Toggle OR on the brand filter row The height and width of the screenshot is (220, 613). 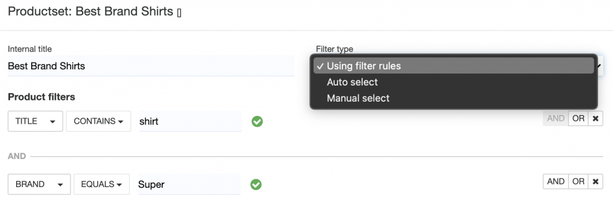point(578,181)
